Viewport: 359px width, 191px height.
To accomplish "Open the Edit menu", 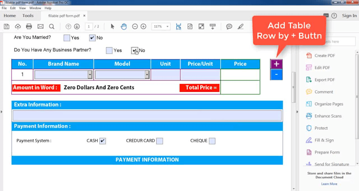I will click(x=13, y=8).
